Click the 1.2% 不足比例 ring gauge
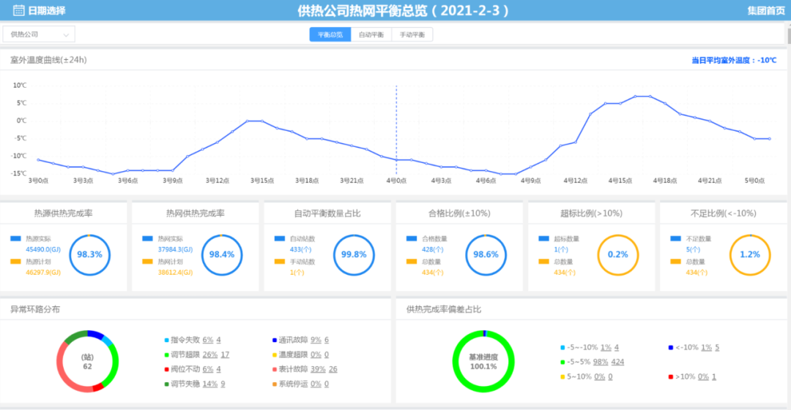The image size is (791, 410). click(x=750, y=254)
